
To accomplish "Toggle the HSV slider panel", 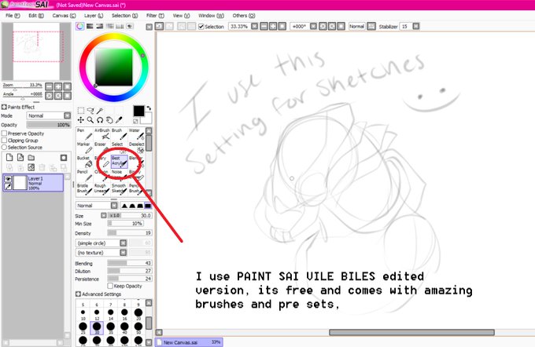I will tap(100, 26).
